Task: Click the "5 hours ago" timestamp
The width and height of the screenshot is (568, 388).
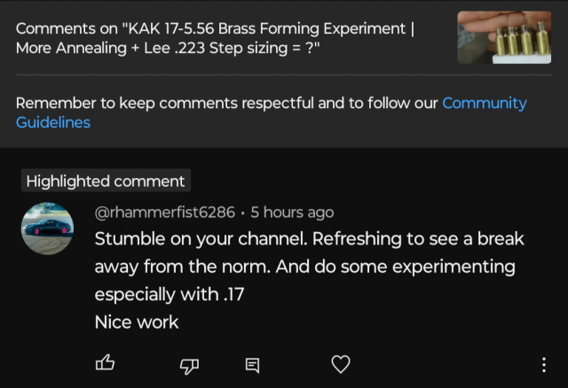Action: (293, 212)
